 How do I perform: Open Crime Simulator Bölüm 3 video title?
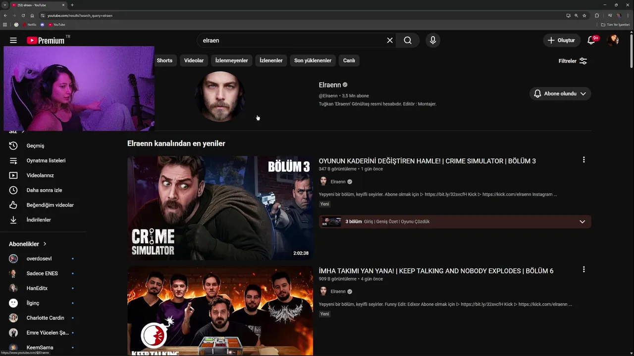pyautogui.click(x=427, y=161)
